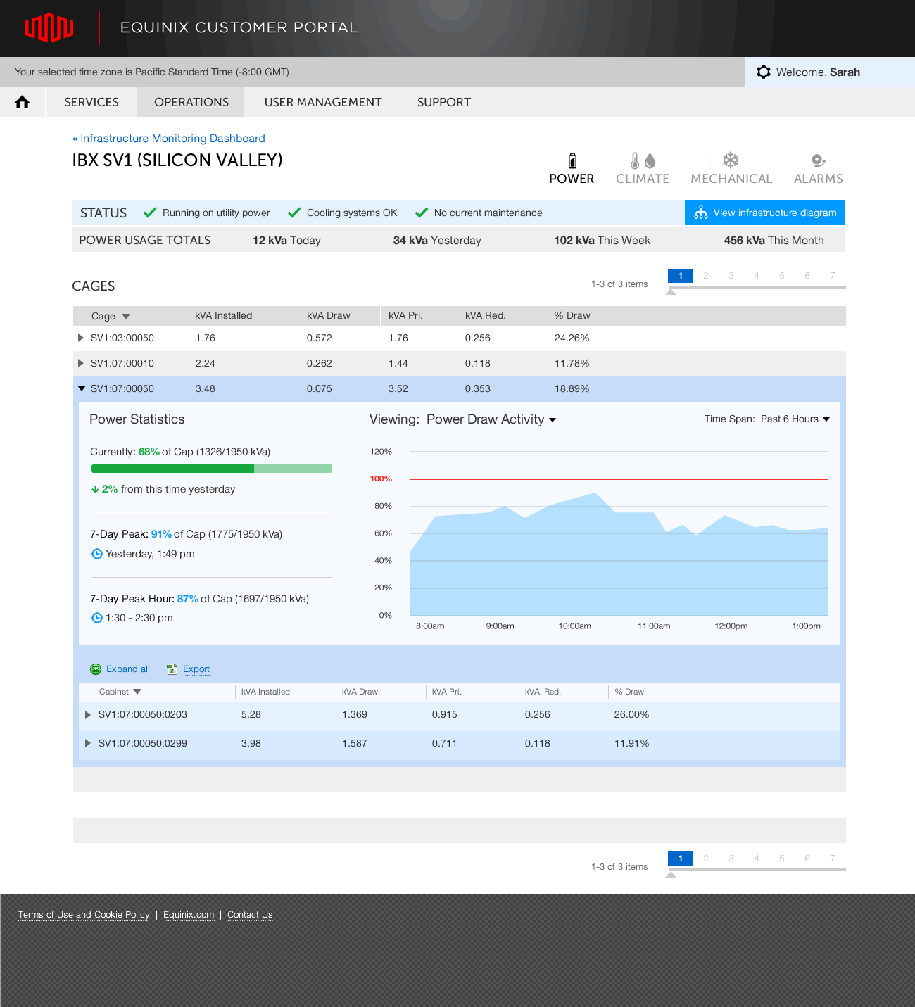Expand cage SV1:03:00050 row
The image size is (915, 1007).
tap(81, 338)
